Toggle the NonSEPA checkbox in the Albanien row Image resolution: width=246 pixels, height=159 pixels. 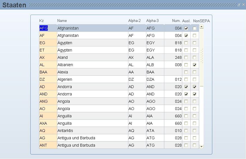[x=195, y=65]
